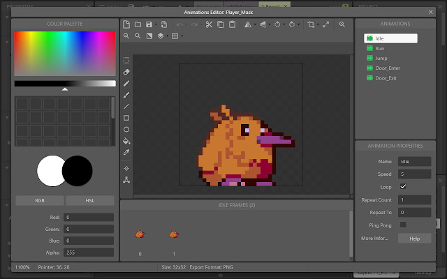
Task: Click the white primary color circle
Action: (50, 171)
